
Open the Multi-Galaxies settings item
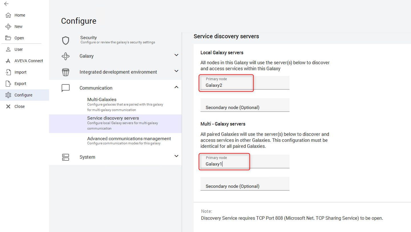point(102,100)
